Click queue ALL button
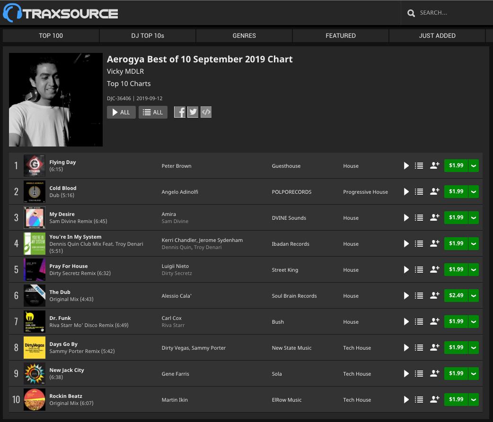Viewport: 493px width, 422px height. [x=153, y=112]
